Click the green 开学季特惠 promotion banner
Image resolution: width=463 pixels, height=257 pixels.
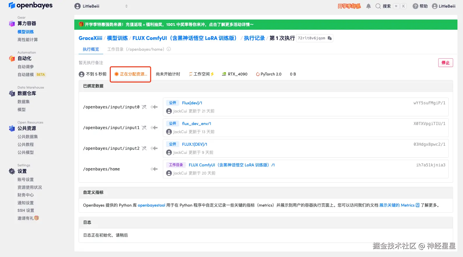coord(266,24)
